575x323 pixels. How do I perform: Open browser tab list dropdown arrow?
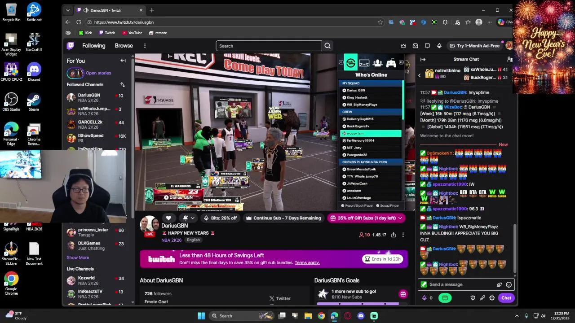point(68,10)
